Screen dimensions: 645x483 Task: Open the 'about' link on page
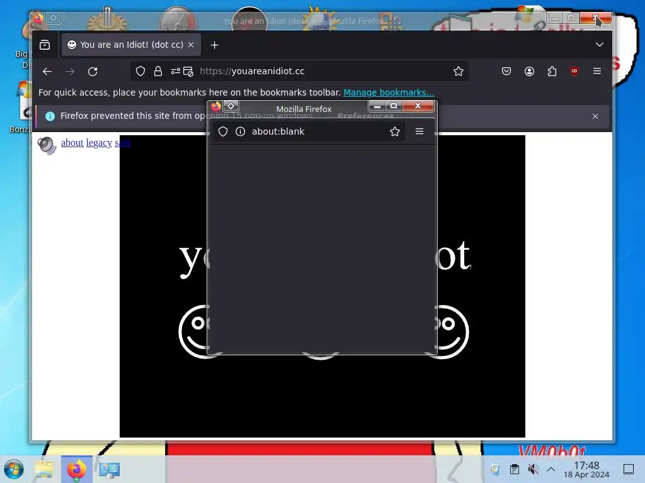click(x=72, y=143)
